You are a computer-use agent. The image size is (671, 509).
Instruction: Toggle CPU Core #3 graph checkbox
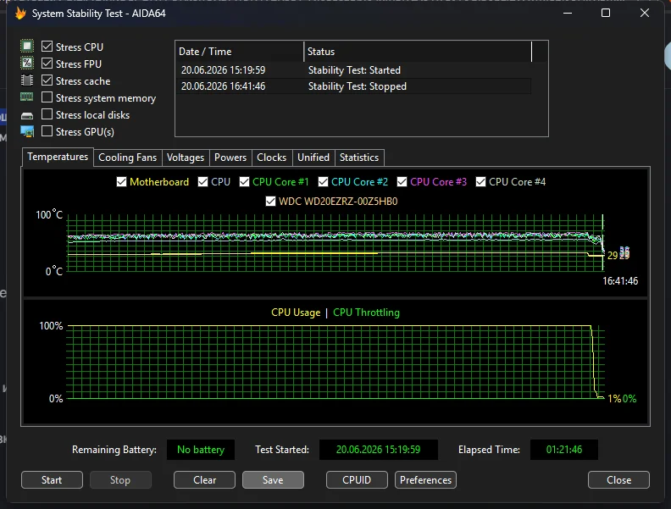pos(402,182)
